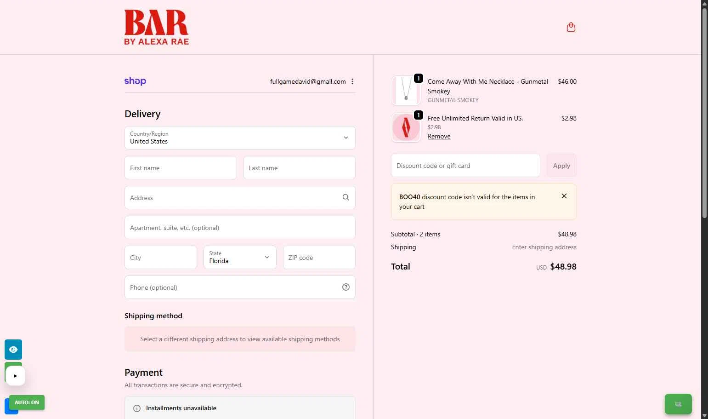Focus the Apartment, suite field
The height and width of the screenshot is (419, 708).
pos(240,227)
